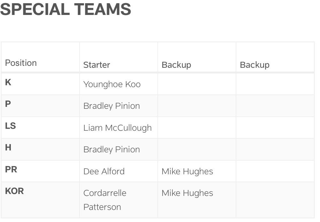The height and width of the screenshot is (222, 320).
Task: Select the H position label
Action: [8, 148]
